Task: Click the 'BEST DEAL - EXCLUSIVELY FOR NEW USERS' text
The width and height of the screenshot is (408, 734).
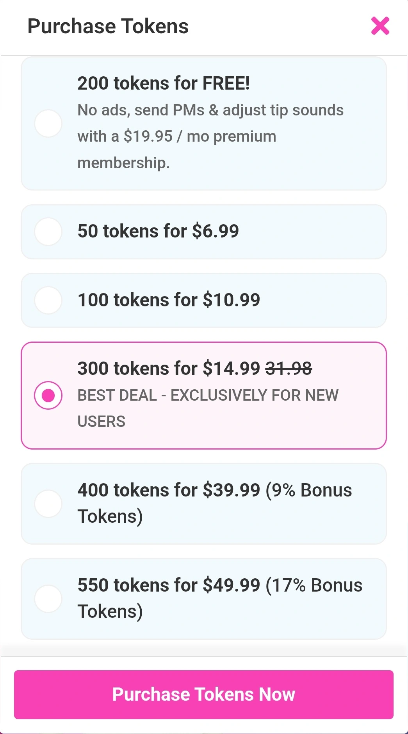Action: coord(208,396)
